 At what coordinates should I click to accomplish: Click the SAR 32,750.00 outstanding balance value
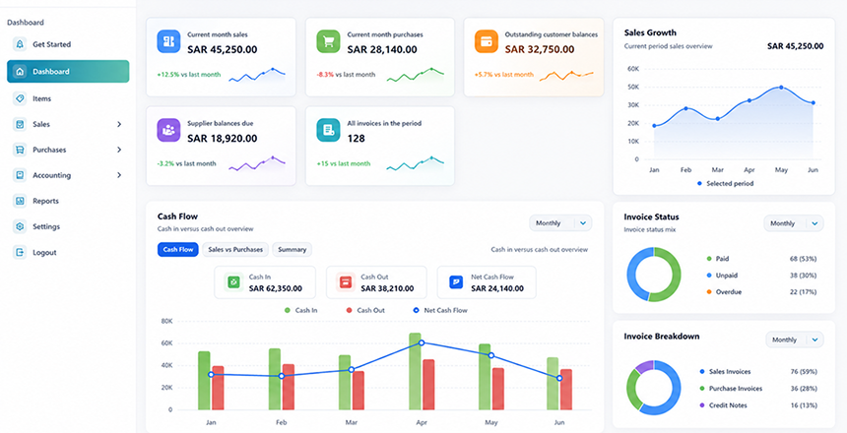(540, 49)
